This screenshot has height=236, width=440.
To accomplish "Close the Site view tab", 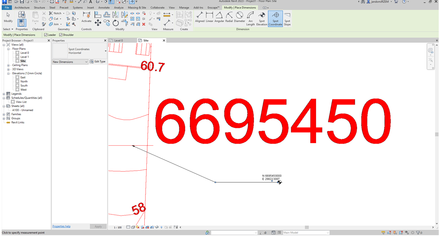I will pyautogui.click(x=164, y=41).
